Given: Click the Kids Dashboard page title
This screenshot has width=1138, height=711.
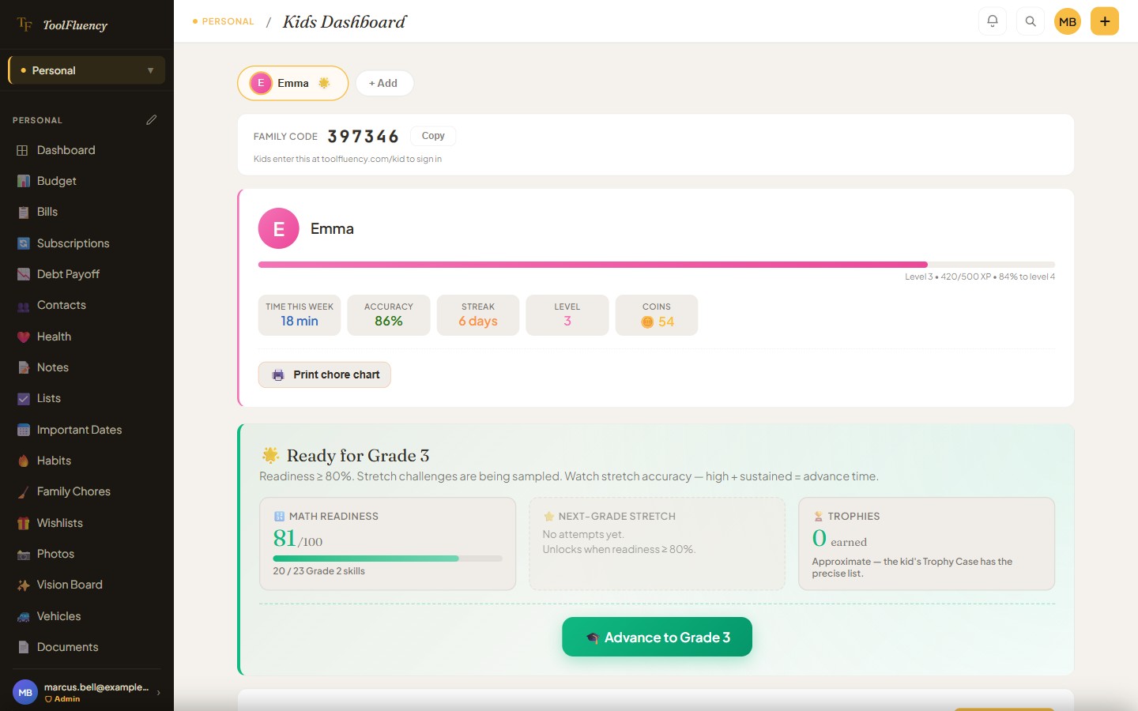Looking at the screenshot, I should pos(344,22).
